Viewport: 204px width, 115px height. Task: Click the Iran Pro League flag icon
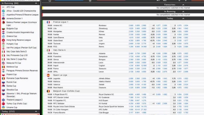point(3,48)
